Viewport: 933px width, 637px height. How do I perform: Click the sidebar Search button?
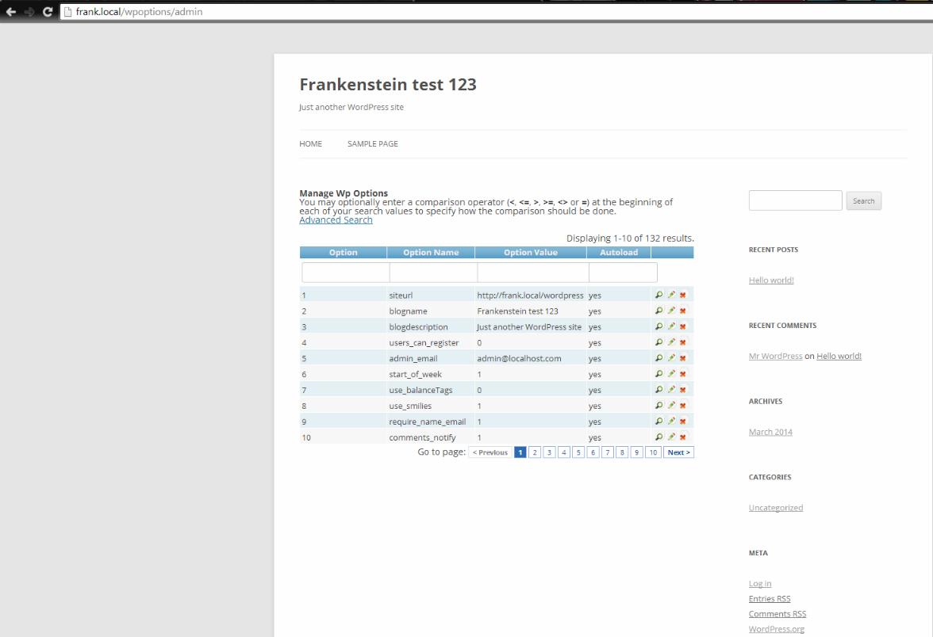click(863, 200)
